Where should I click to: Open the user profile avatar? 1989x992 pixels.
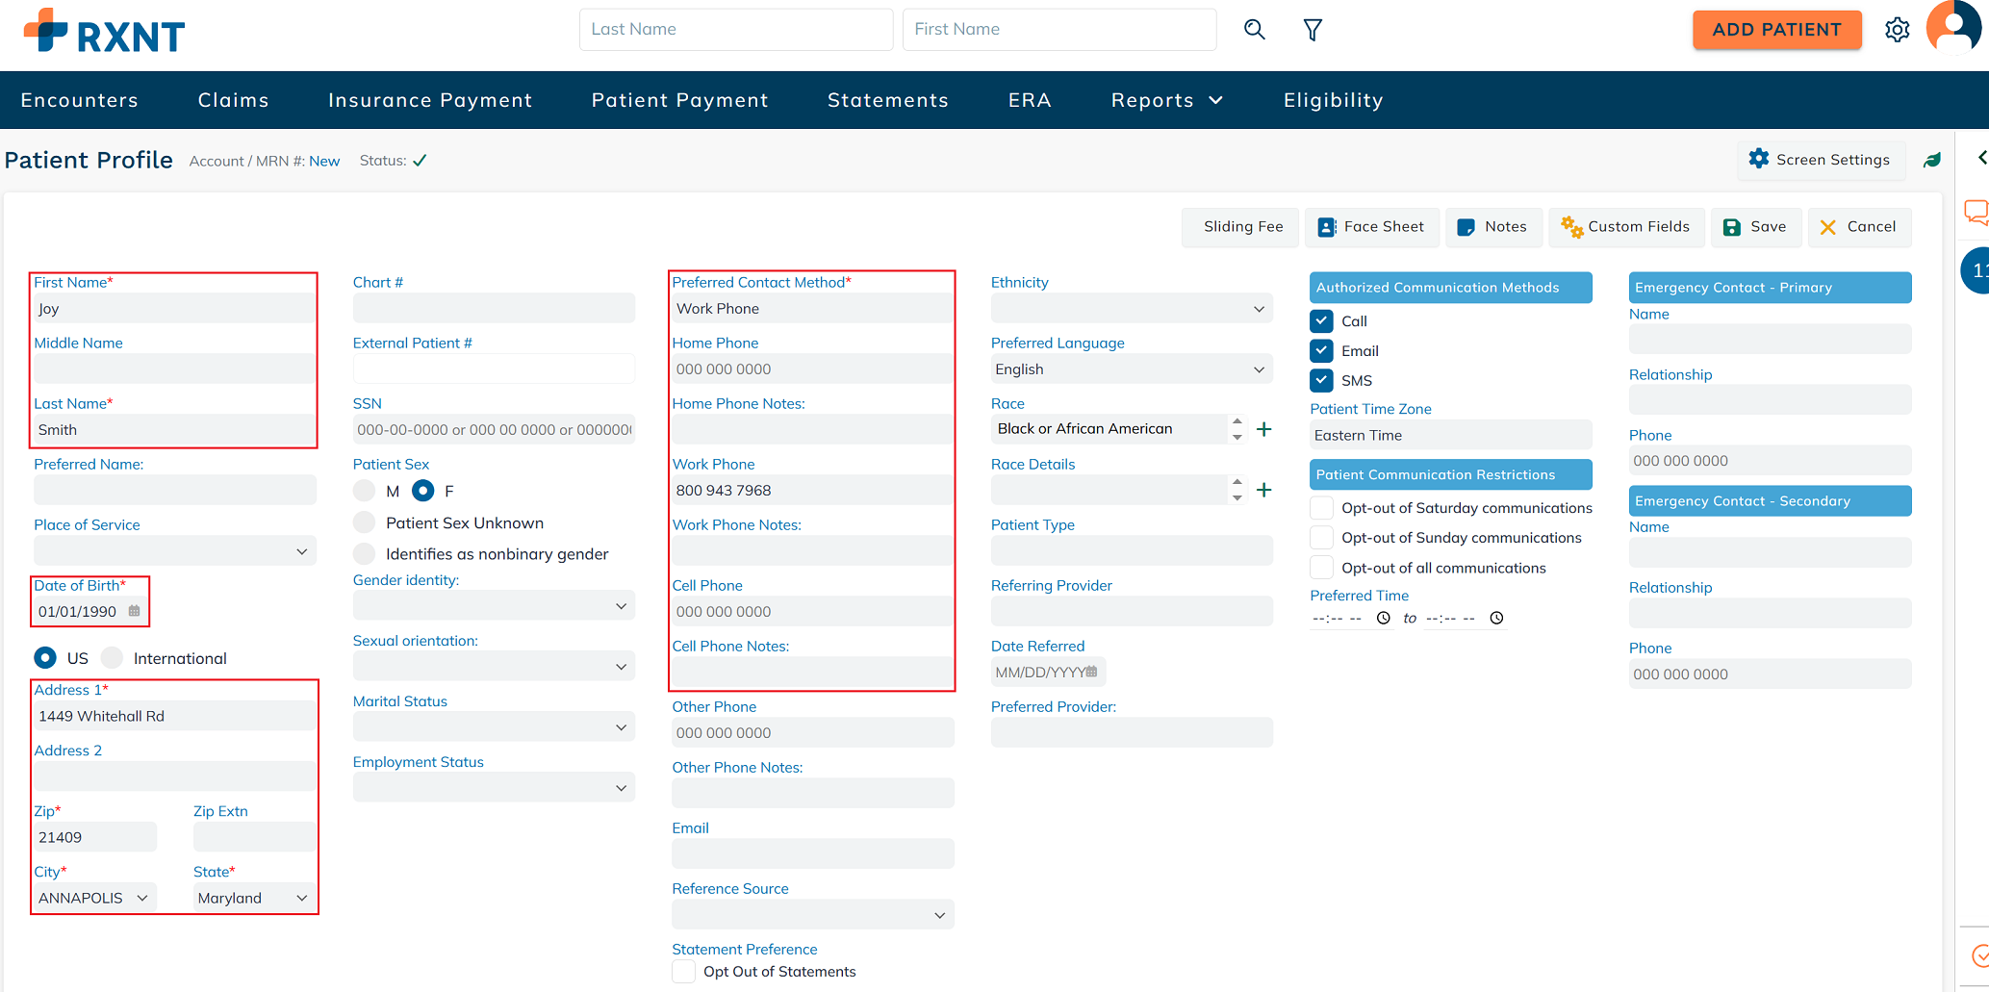tap(1954, 28)
